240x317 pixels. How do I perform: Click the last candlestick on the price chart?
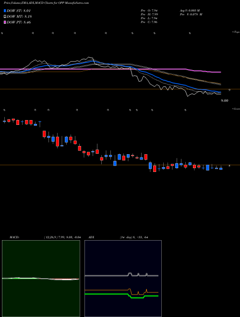pyautogui.click(x=221, y=168)
